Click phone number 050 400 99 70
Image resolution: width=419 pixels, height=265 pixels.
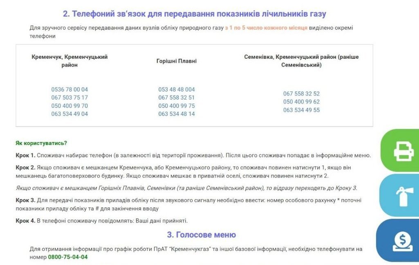point(69,106)
